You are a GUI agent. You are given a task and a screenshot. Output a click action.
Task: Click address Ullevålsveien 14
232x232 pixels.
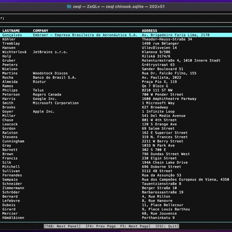click(159, 48)
